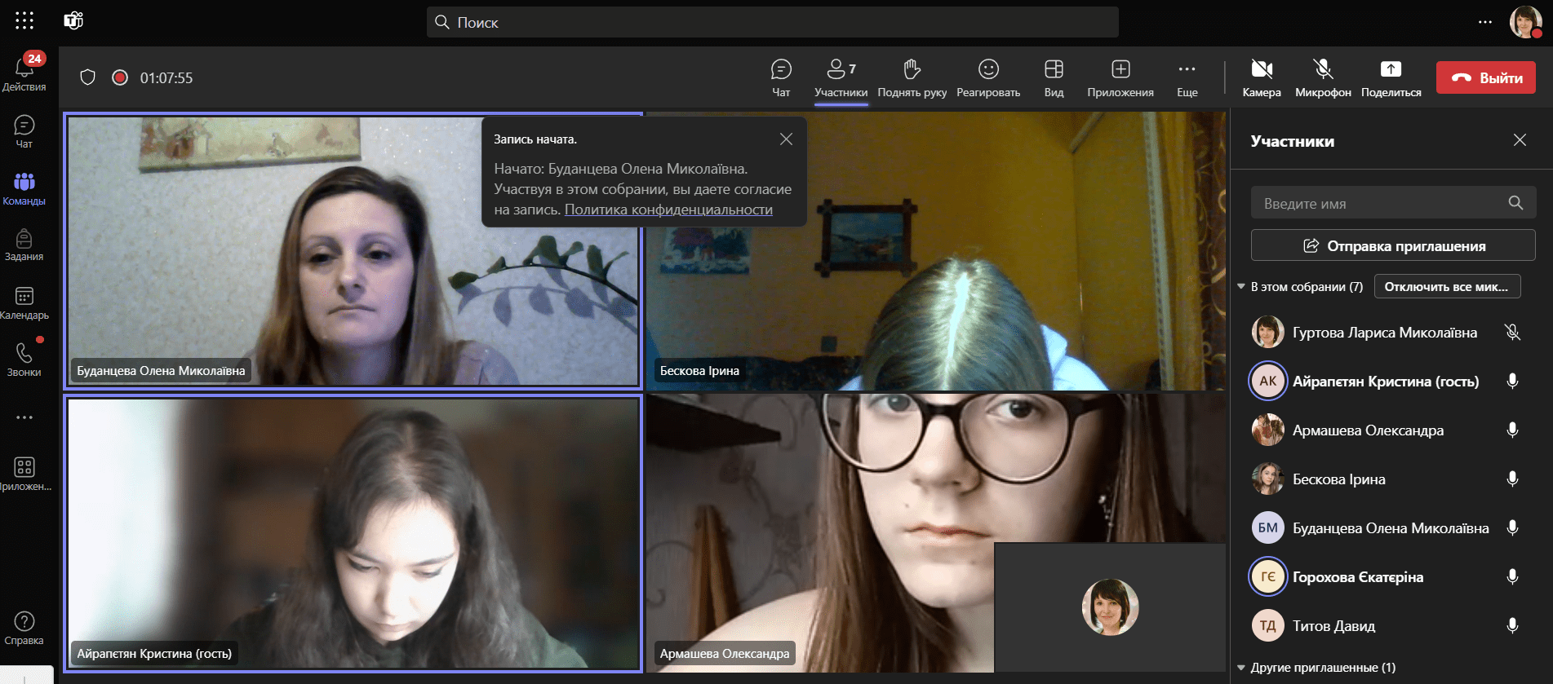Mute microphone of Бескова Ірина

1512,479
